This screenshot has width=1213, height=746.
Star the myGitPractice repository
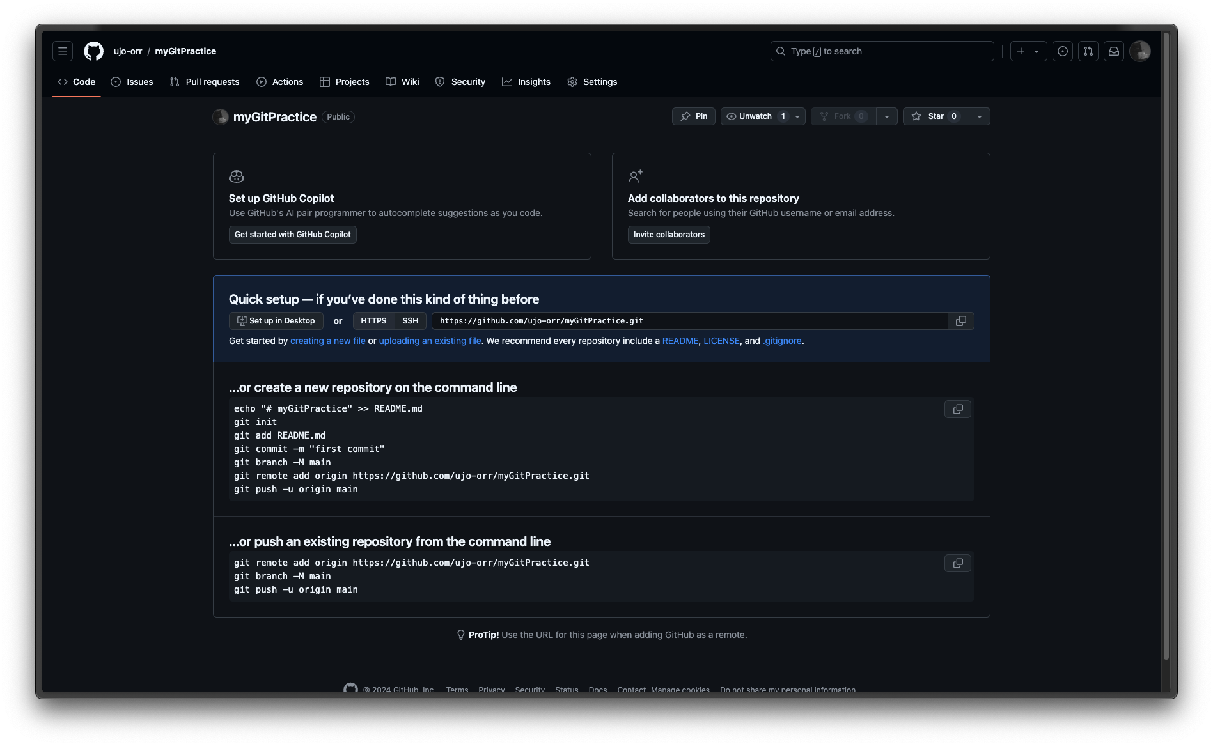[x=935, y=116]
